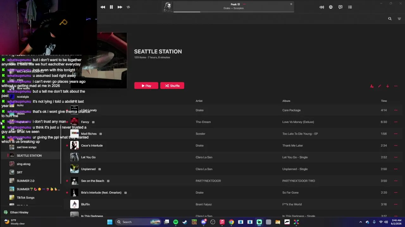
Task: Open Google Chrome from the taskbar
Action: point(231,222)
